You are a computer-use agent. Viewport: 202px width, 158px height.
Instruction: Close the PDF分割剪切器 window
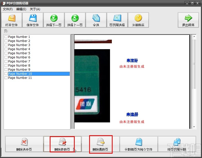[197, 3]
